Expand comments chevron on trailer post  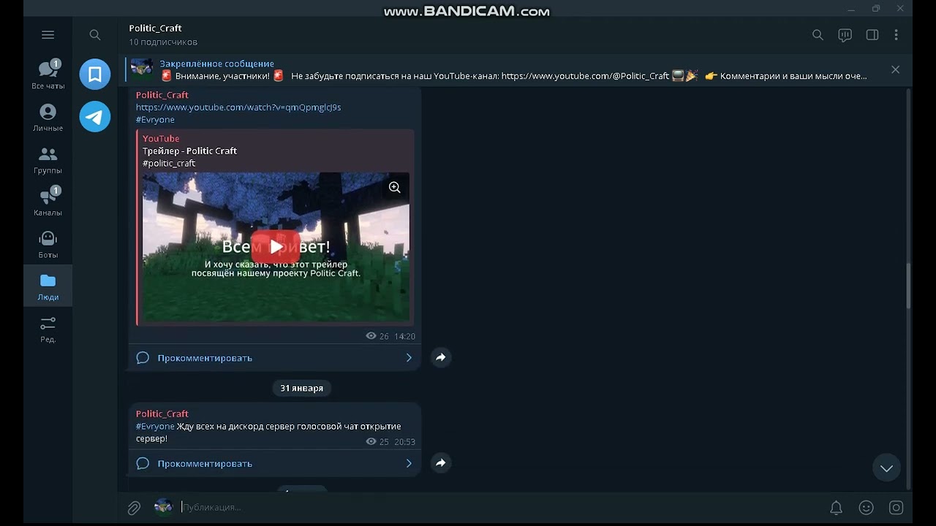tap(409, 358)
